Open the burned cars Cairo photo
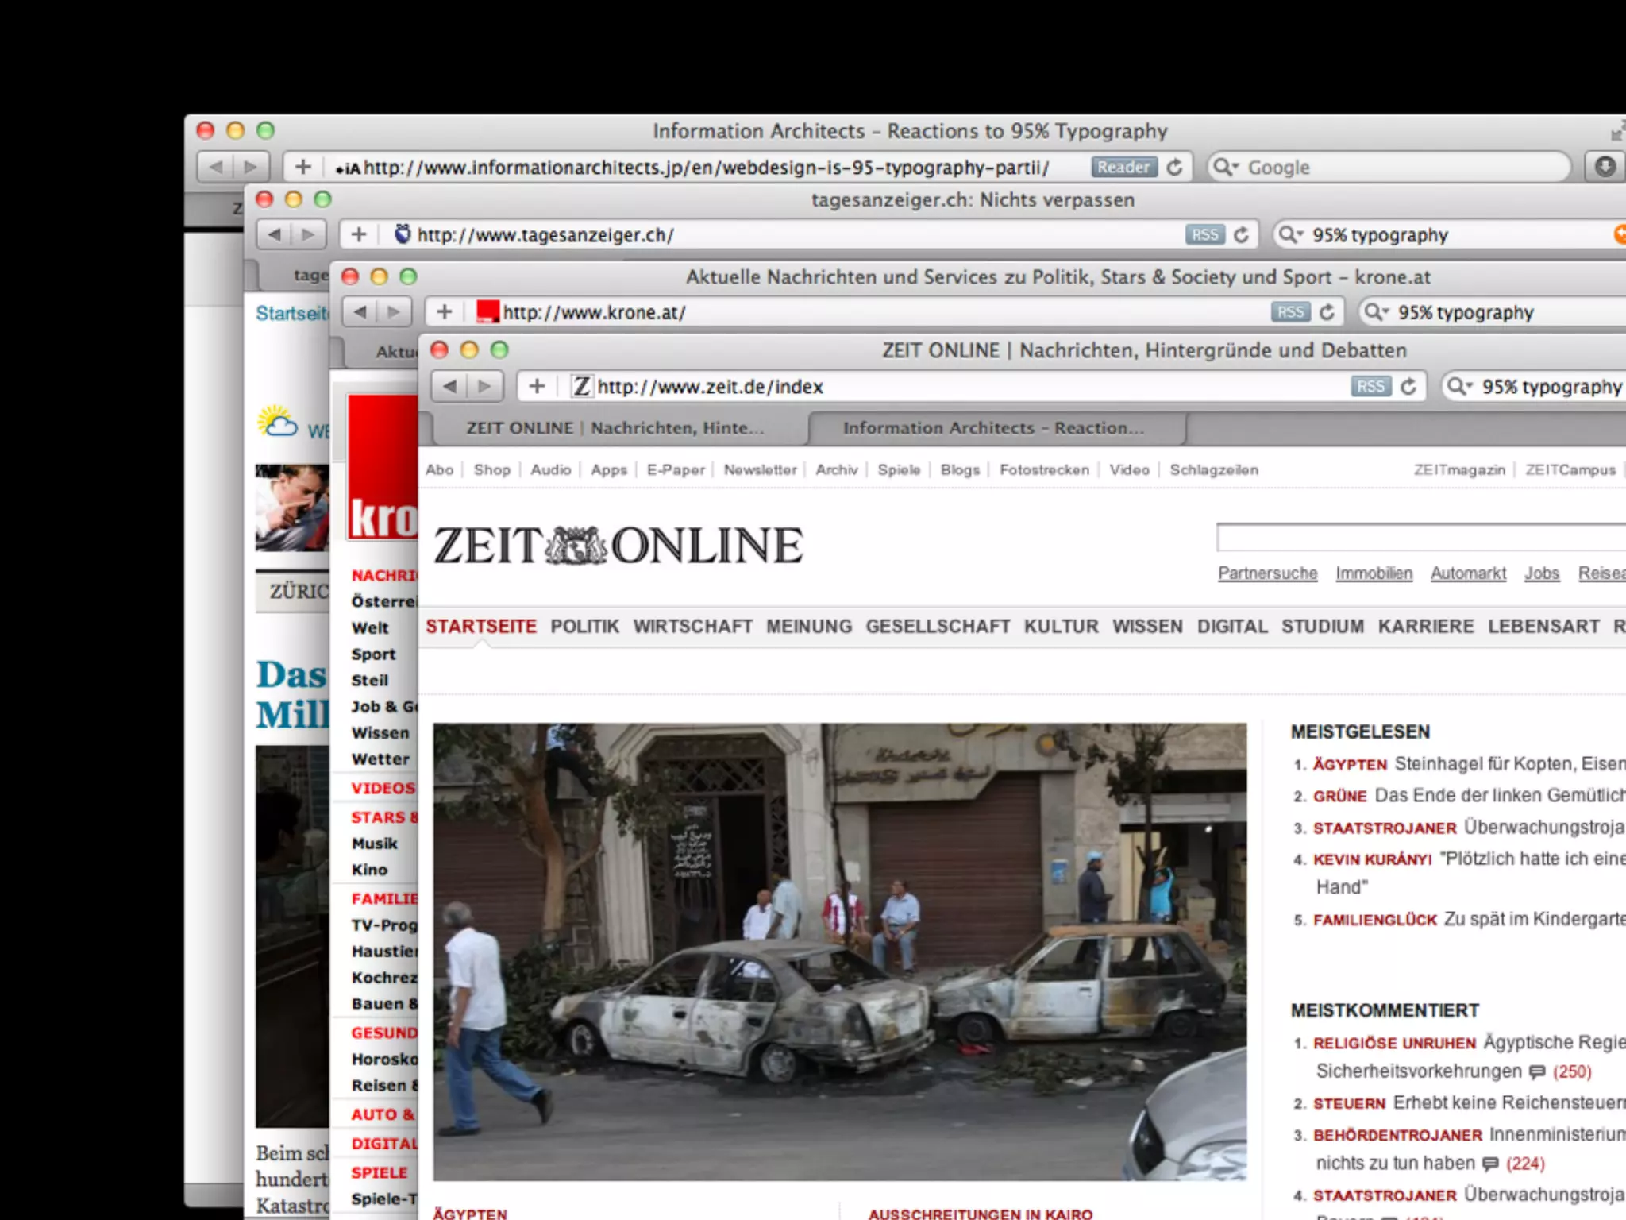 coord(839,951)
